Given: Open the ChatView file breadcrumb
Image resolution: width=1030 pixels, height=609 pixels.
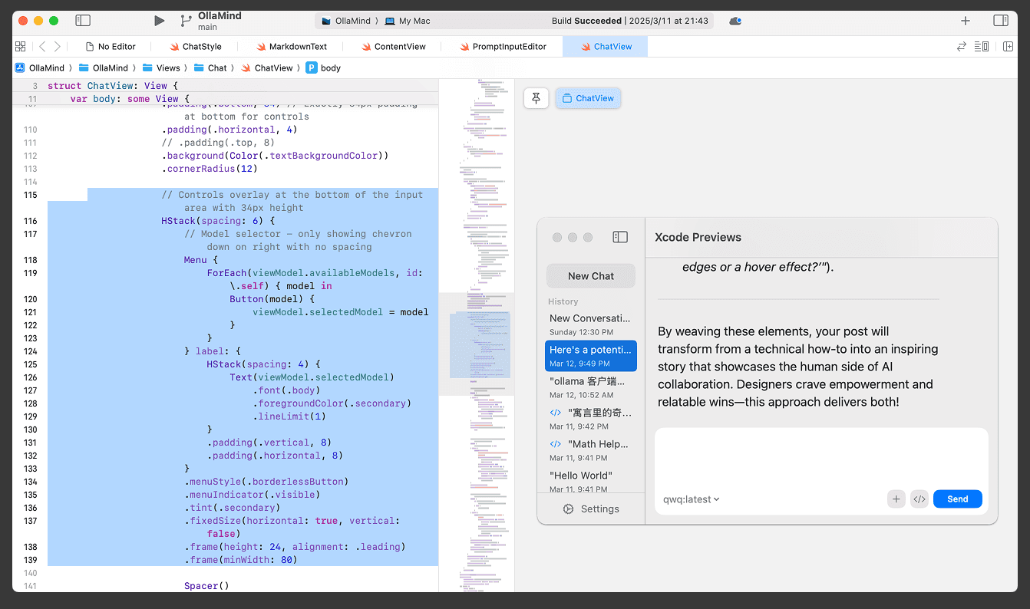Looking at the screenshot, I should pyautogui.click(x=267, y=67).
